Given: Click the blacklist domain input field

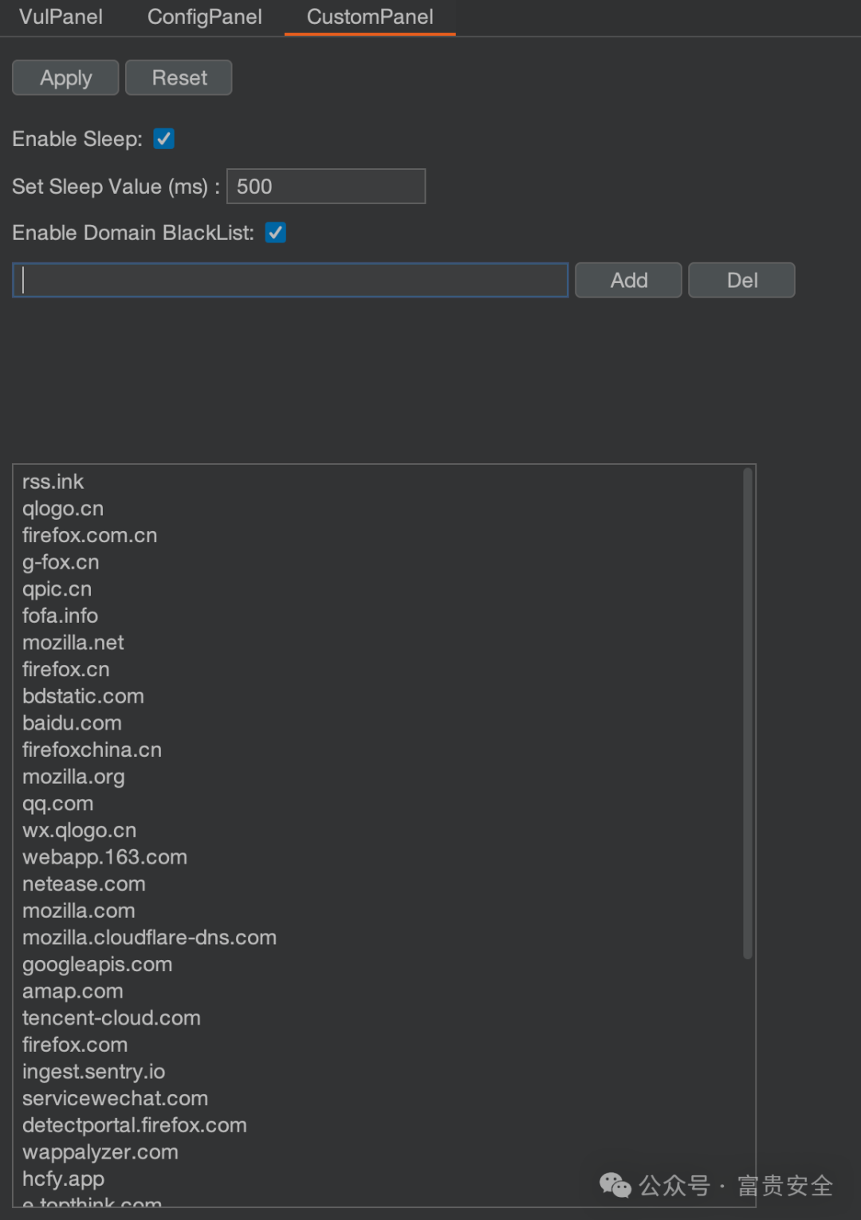Looking at the screenshot, I should [x=290, y=281].
